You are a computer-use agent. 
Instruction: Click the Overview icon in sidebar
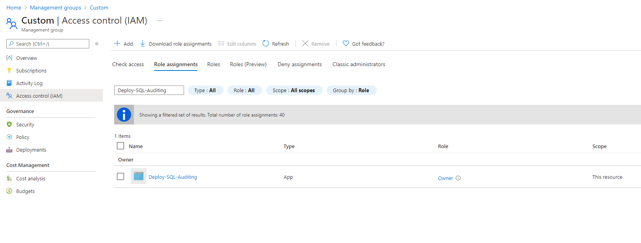tap(9, 58)
